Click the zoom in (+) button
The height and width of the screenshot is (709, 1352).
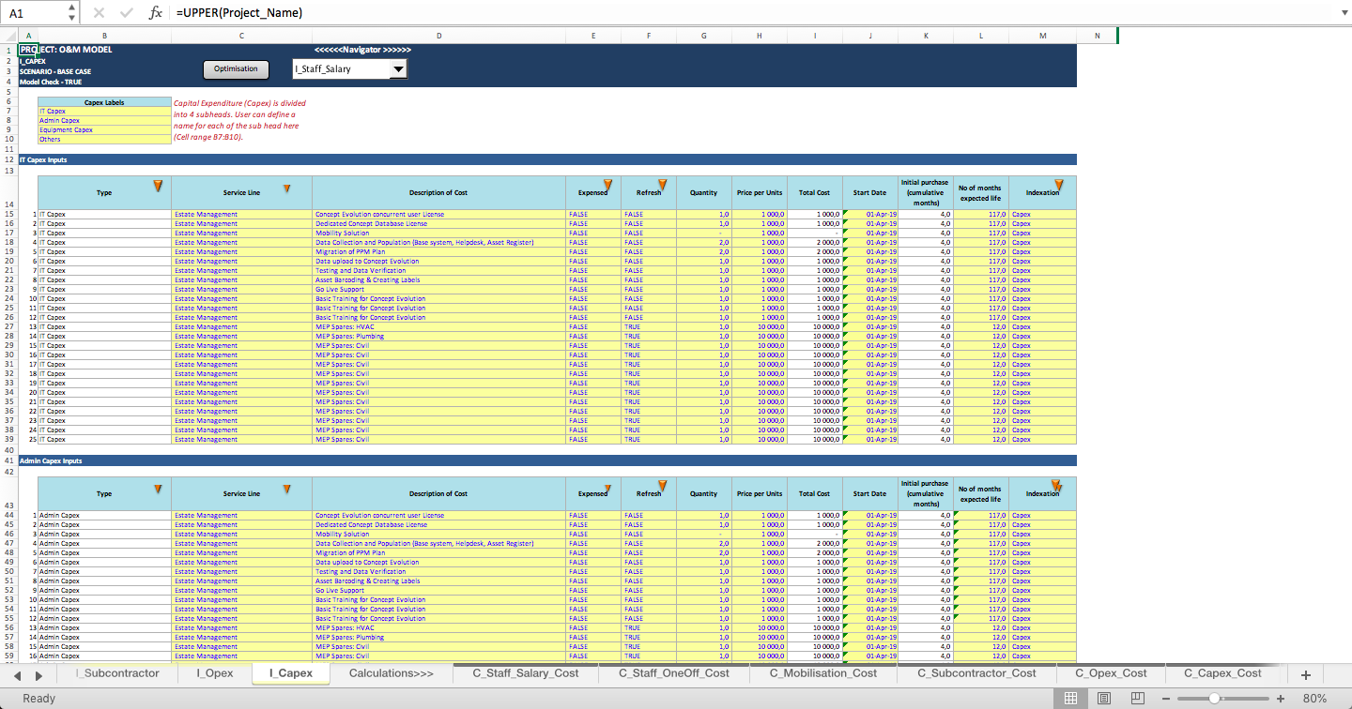pos(1278,698)
